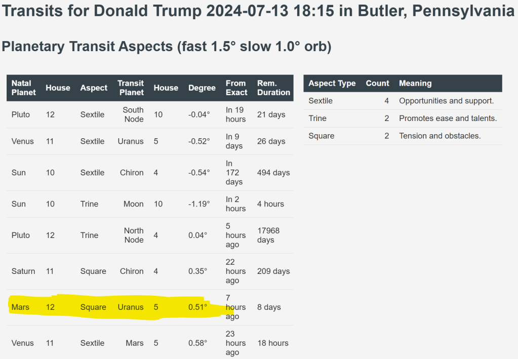
Task: Click the "Rem. Duration" column header
Action: [273, 88]
